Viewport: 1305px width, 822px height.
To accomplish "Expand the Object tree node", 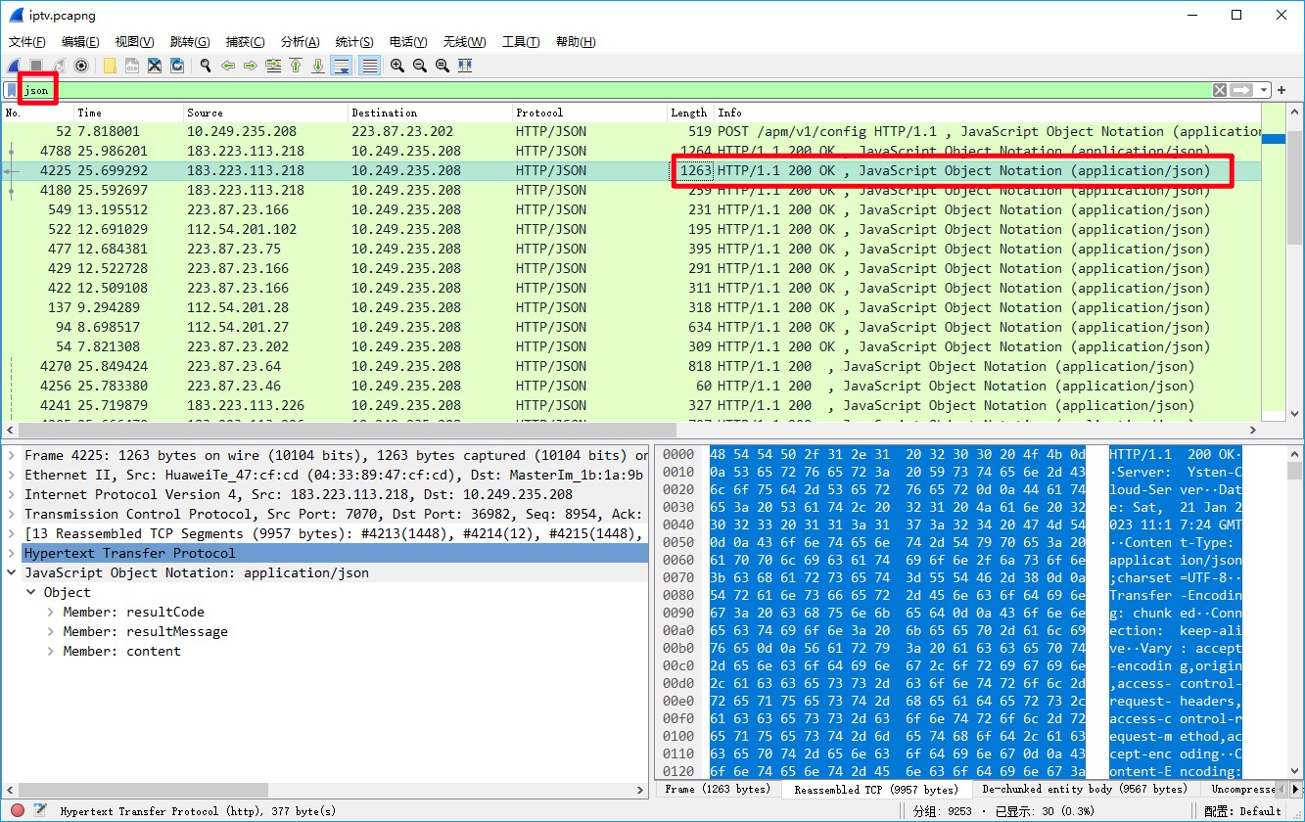I will (31, 592).
